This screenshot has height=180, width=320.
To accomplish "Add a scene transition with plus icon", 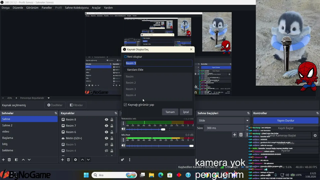I will pos(234,135).
